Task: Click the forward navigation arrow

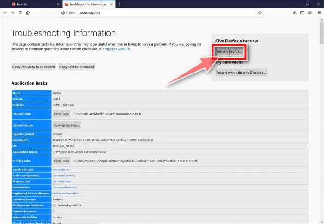Action: (x=12, y=13)
